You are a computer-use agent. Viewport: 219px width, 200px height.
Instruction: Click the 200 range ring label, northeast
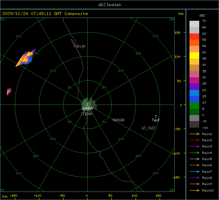pyautogui.click(x=155, y=36)
